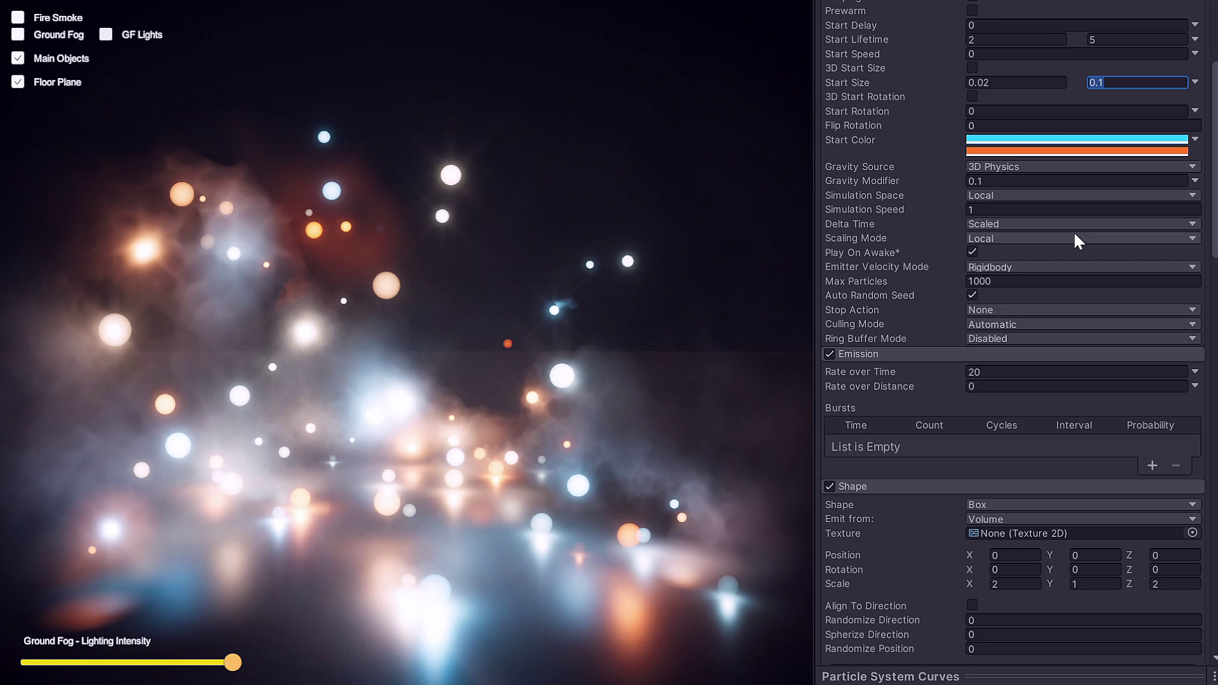Uncheck Auto Random Seed
This screenshot has height=685, width=1218.
click(x=972, y=295)
